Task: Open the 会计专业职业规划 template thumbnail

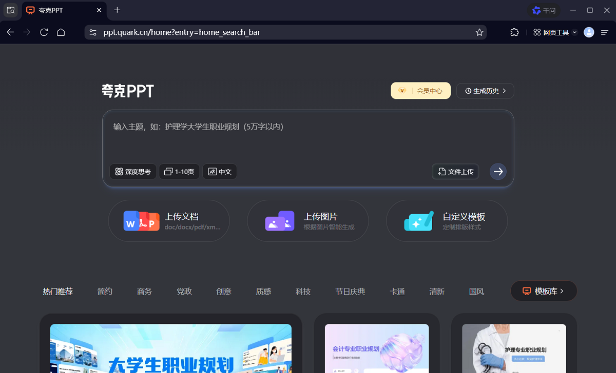Action: coord(377,348)
